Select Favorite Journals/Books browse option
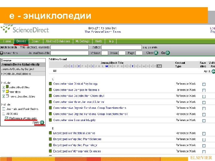This screenshot has height=161, width=215. 23,74
